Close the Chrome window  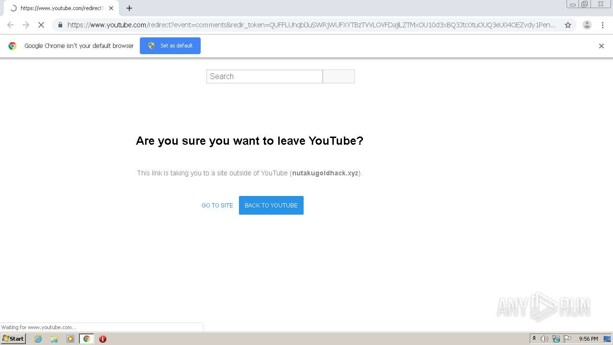click(601, 4)
